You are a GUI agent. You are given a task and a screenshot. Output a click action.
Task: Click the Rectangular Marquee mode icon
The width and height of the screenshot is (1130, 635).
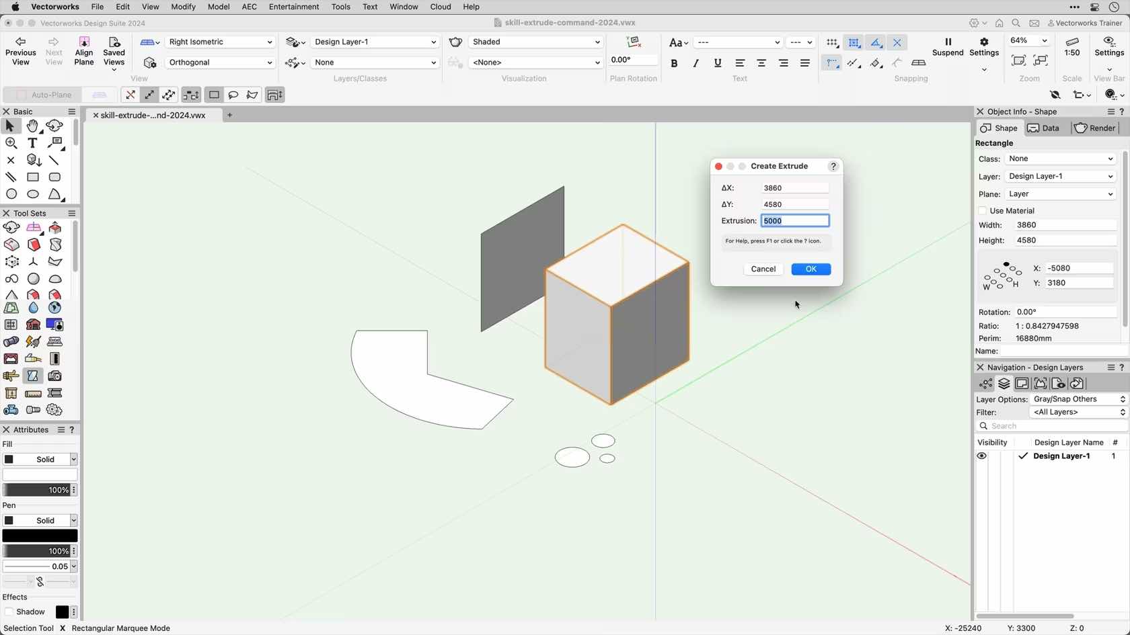(x=214, y=95)
